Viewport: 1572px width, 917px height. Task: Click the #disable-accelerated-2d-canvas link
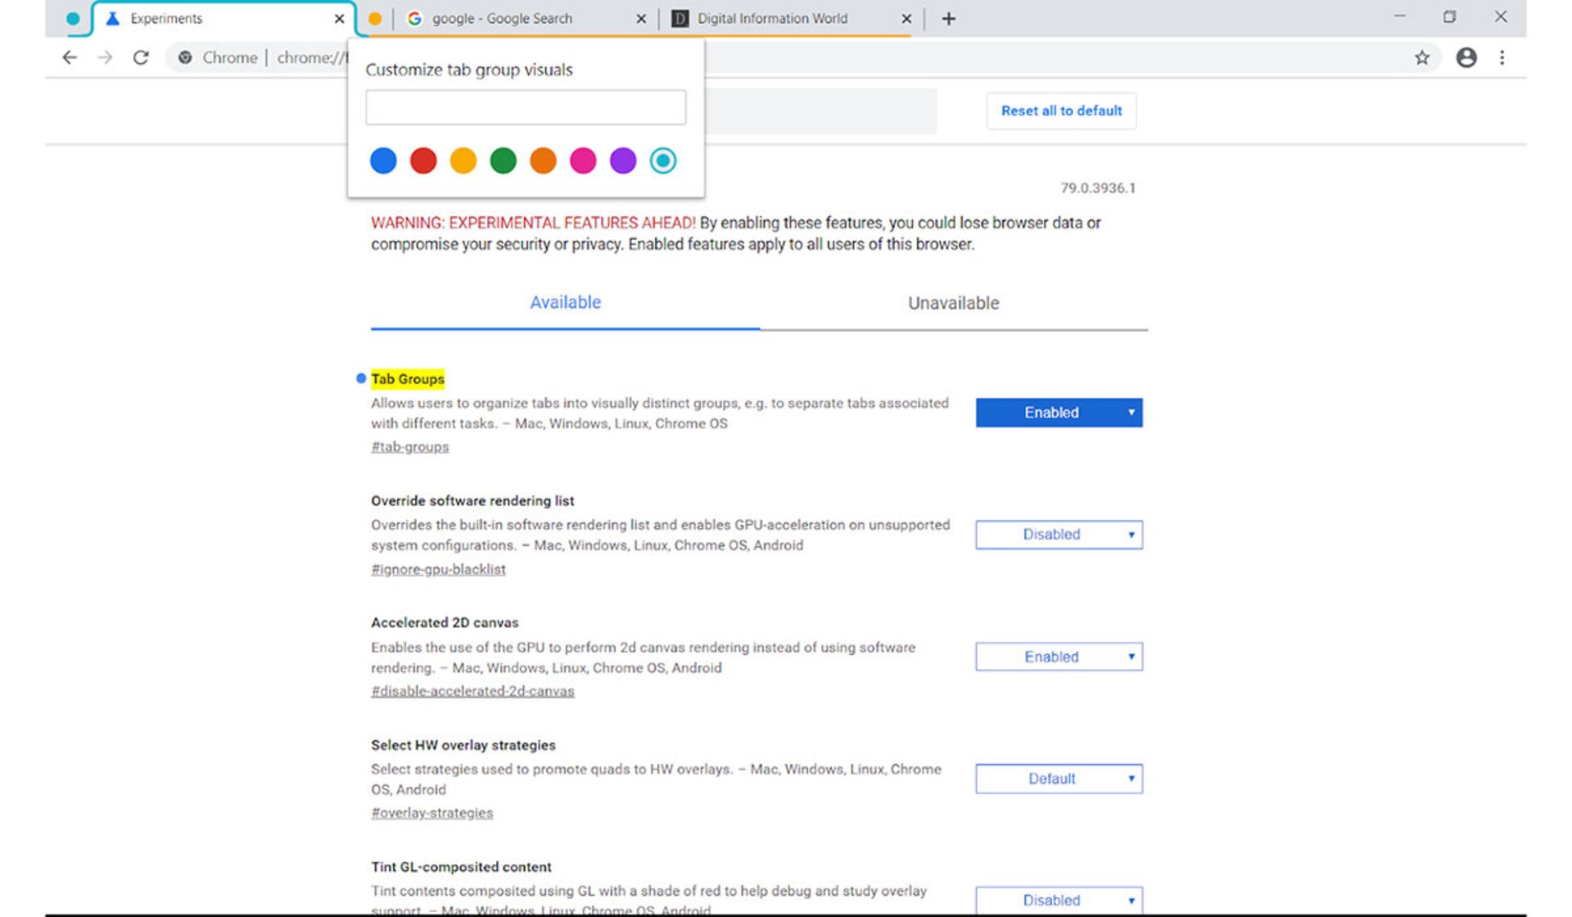(x=472, y=691)
